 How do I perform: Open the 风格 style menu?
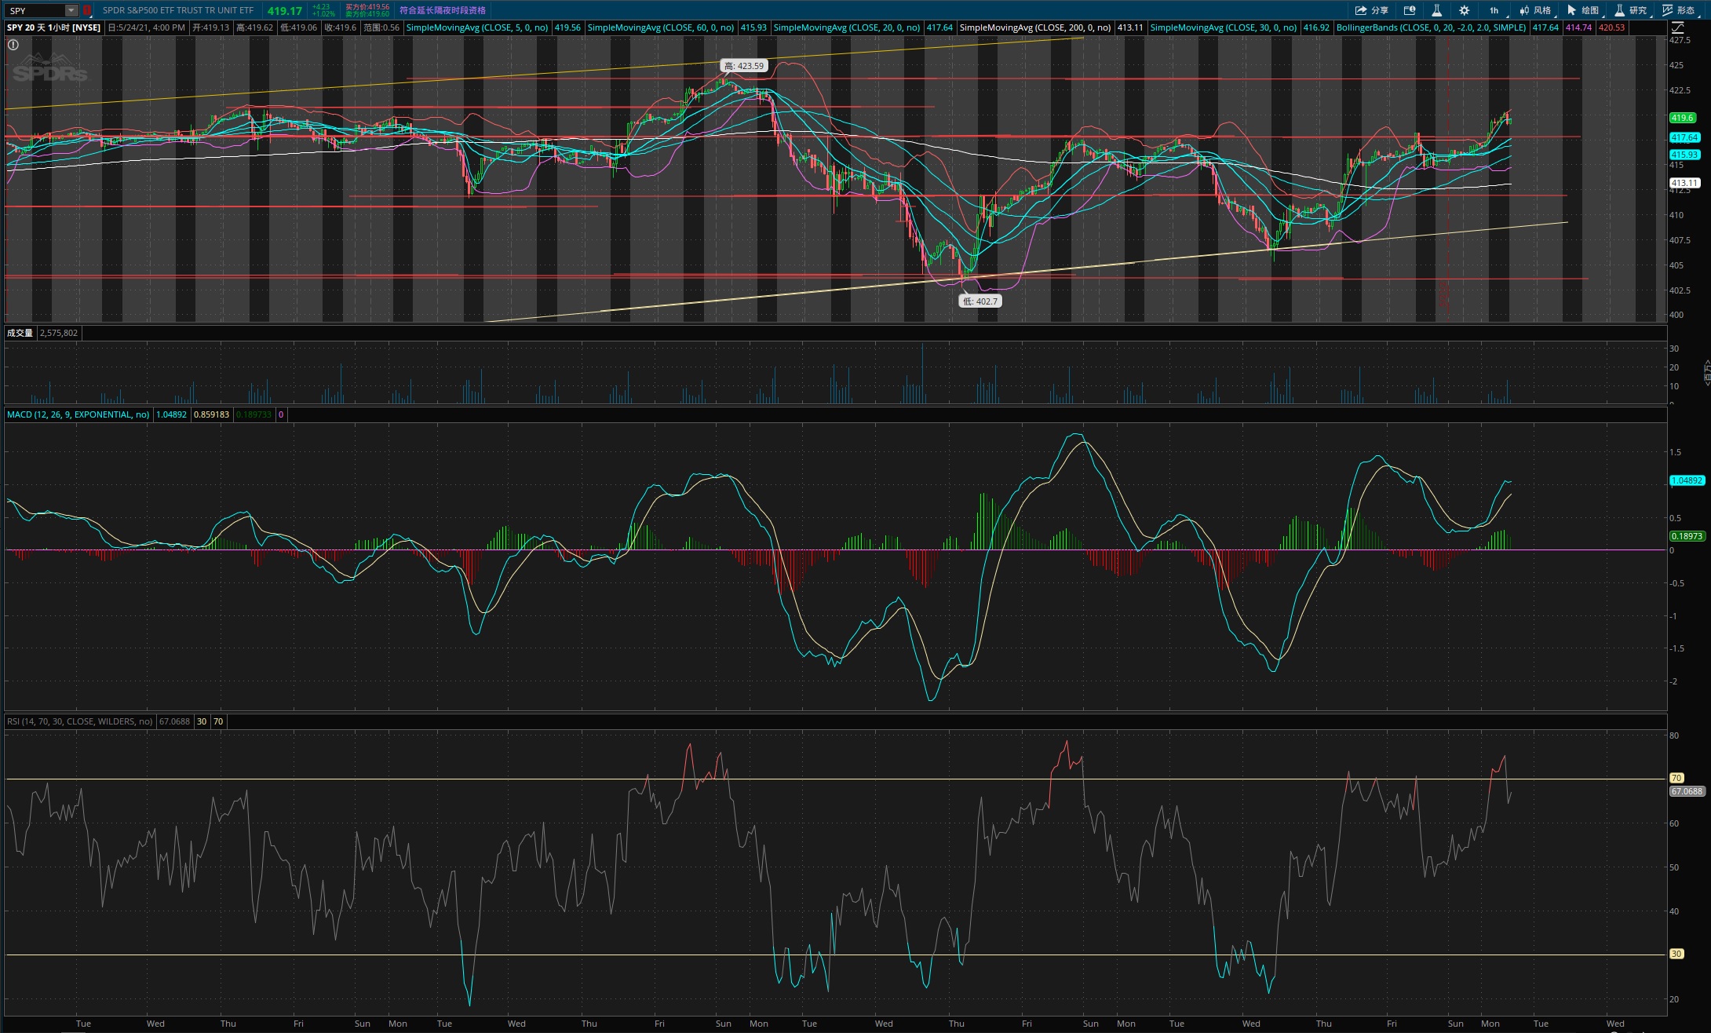(1535, 10)
